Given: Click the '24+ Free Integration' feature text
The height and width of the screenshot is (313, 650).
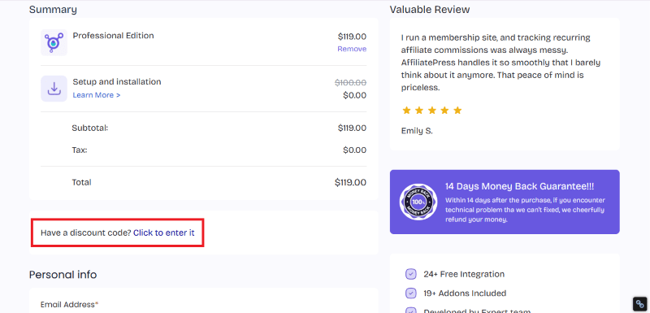Looking at the screenshot, I should click(464, 274).
